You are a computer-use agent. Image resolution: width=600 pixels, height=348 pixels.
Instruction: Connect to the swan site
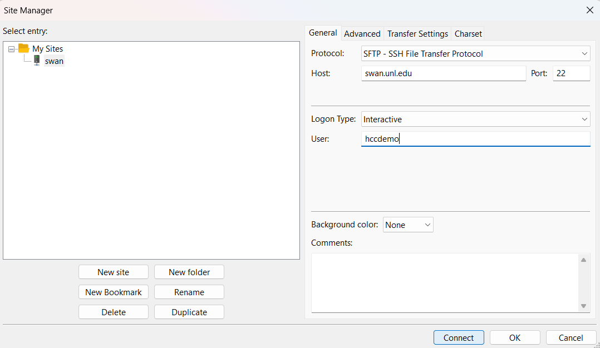click(x=458, y=337)
